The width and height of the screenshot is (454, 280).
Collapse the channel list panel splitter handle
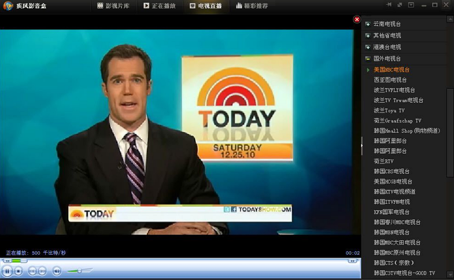[362, 145]
